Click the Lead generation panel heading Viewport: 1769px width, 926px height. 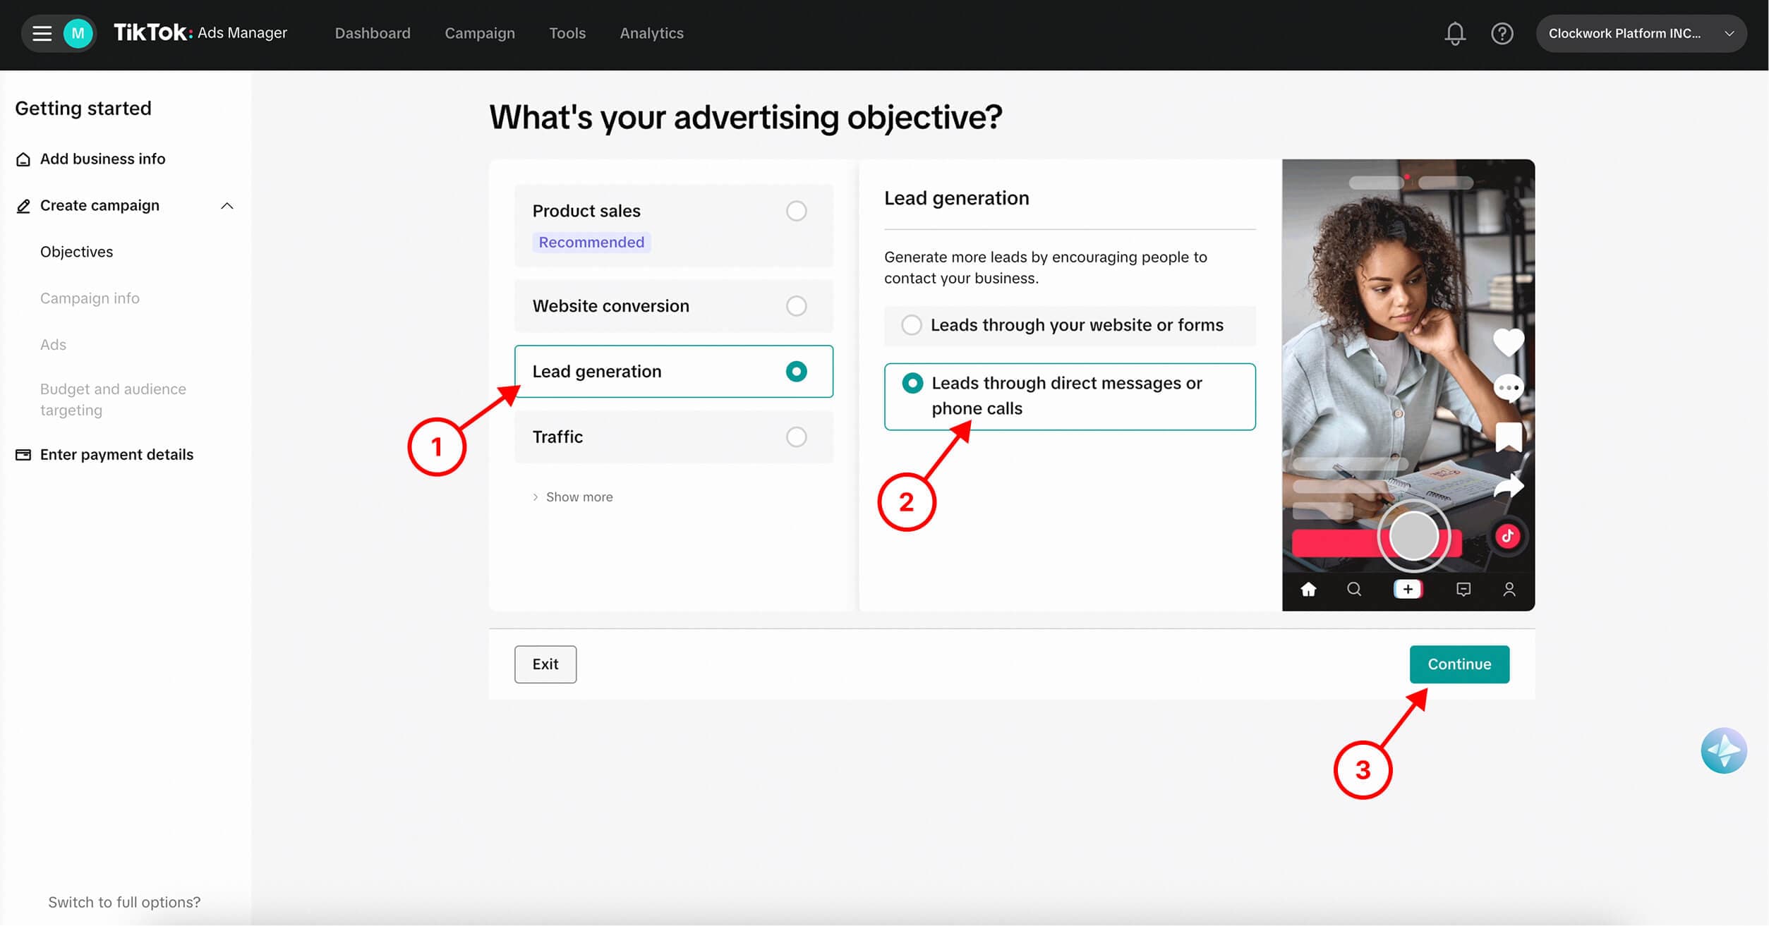pos(957,198)
